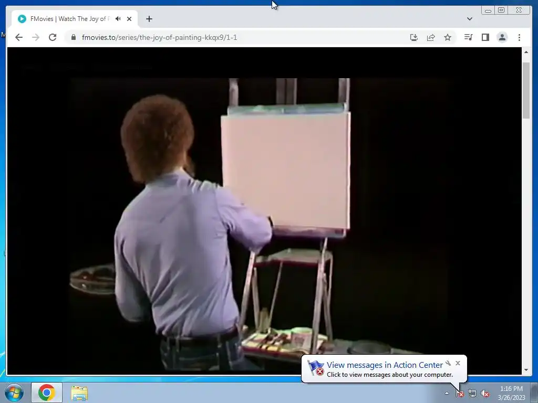Open the clock showing 1:16 PM
The width and height of the screenshot is (538, 403).
click(511, 393)
